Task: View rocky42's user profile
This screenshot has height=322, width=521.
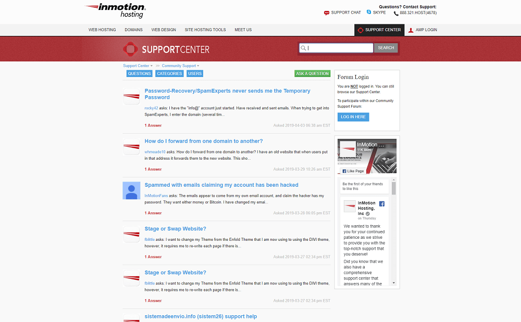Action: (151, 108)
